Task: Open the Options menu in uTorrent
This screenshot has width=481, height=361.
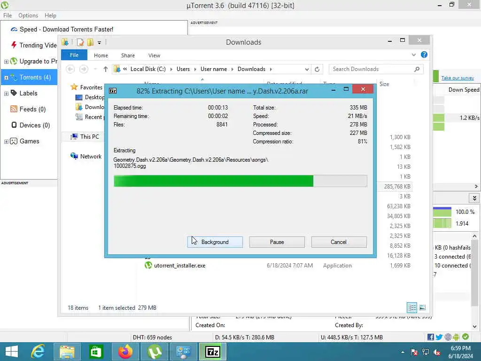Action: click(x=28, y=16)
